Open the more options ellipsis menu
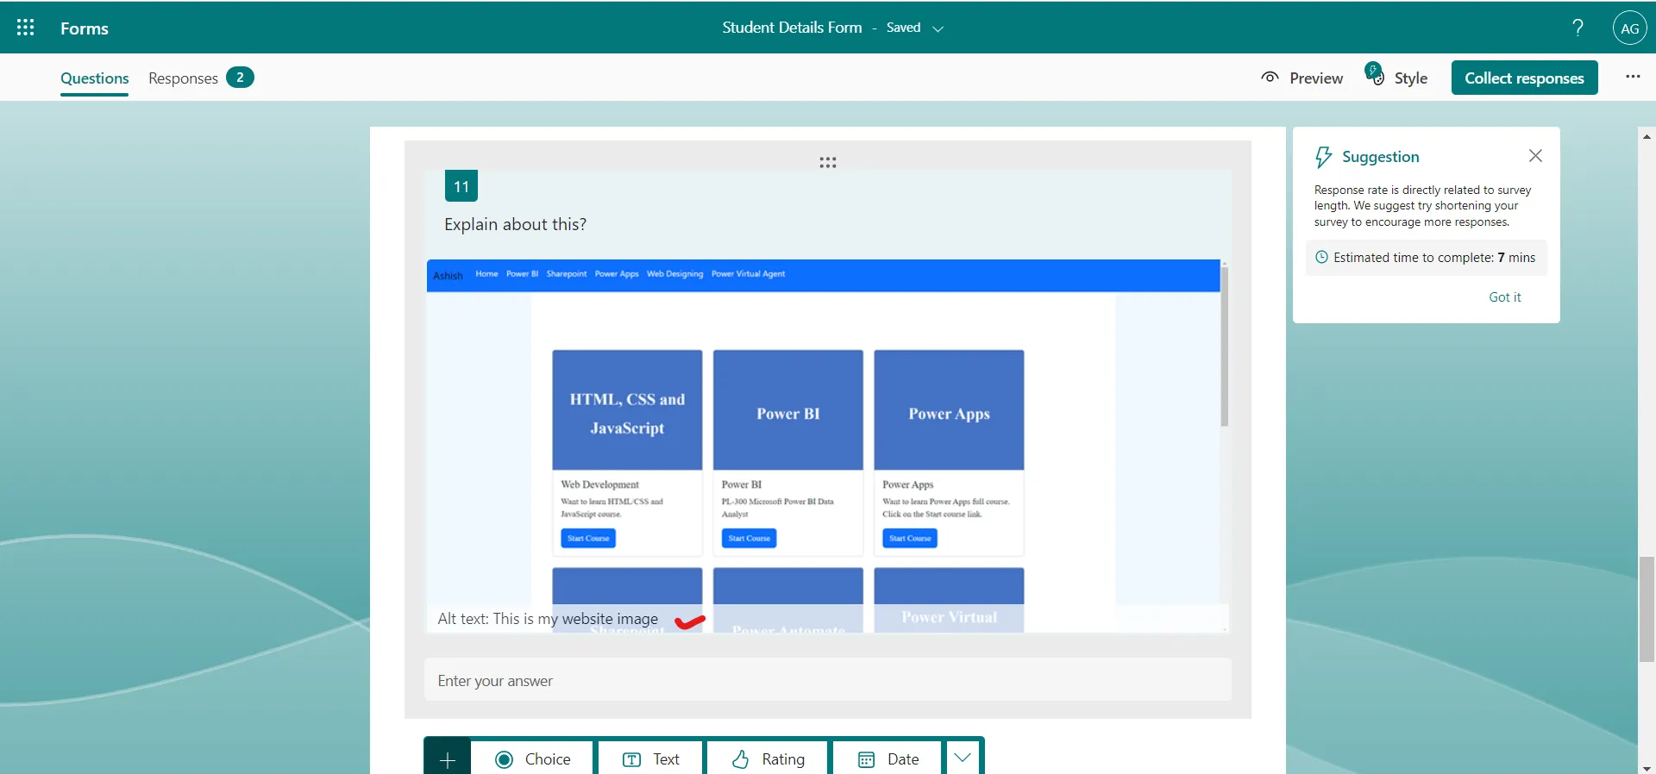The image size is (1656, 774). tap(1633, 77)
